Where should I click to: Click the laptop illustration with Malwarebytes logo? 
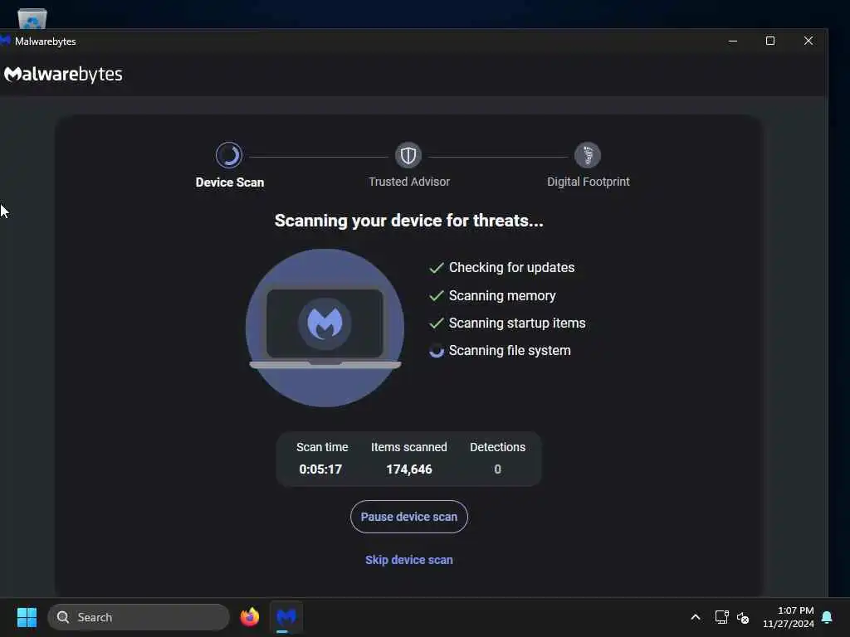coord(325,328)
